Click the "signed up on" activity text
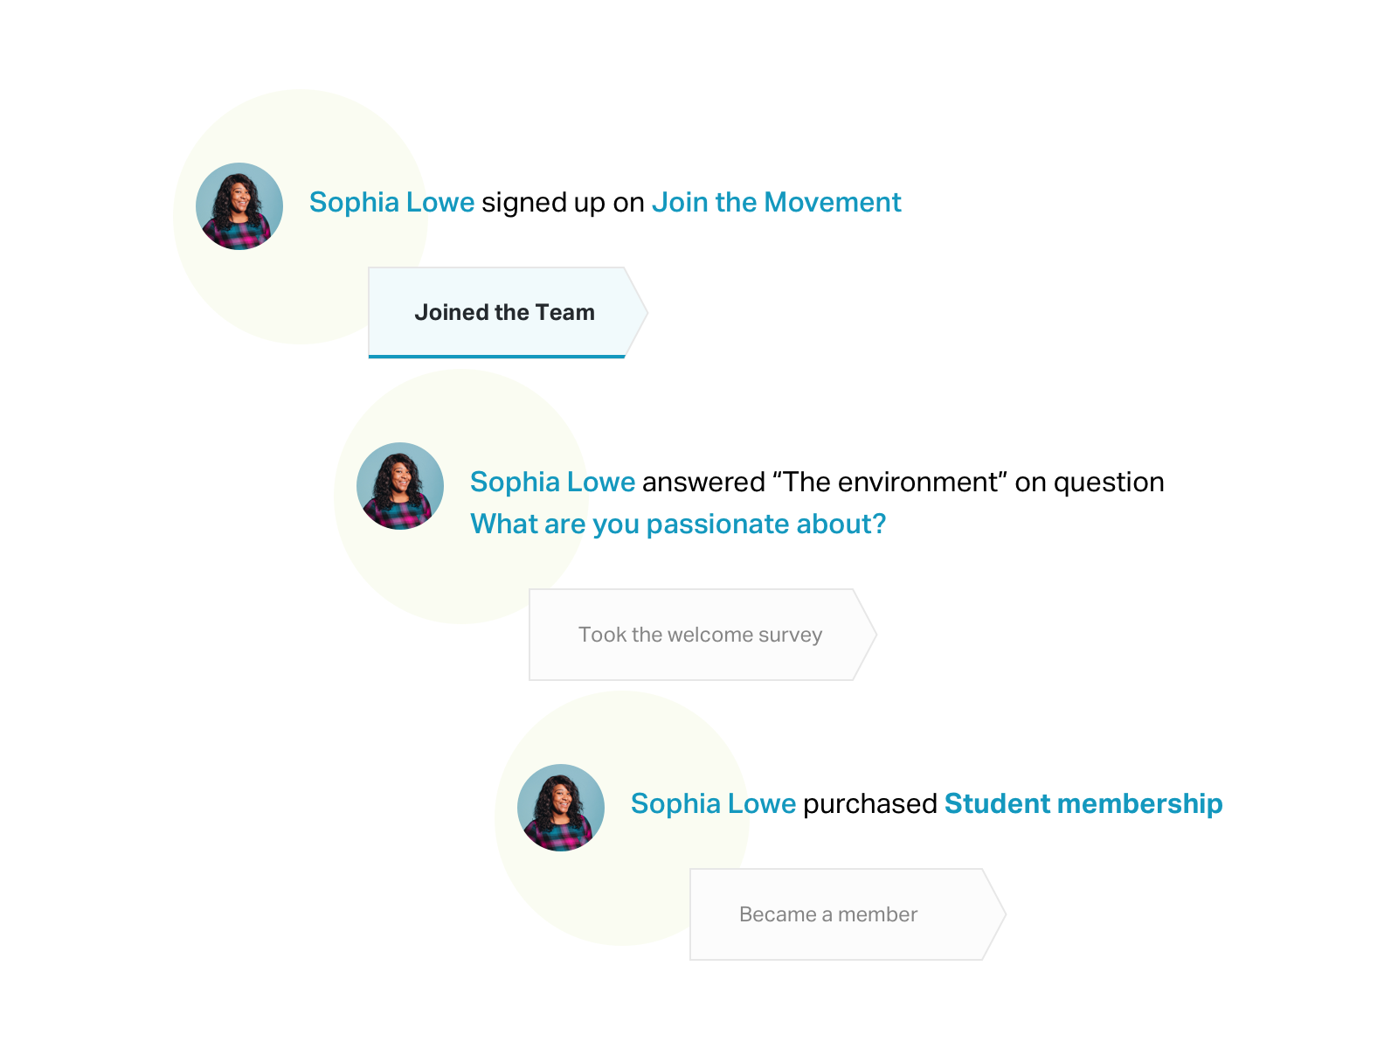1398x1049 pixels. [563, 202]
